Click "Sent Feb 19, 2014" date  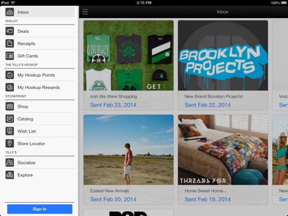tap(208, 199)
